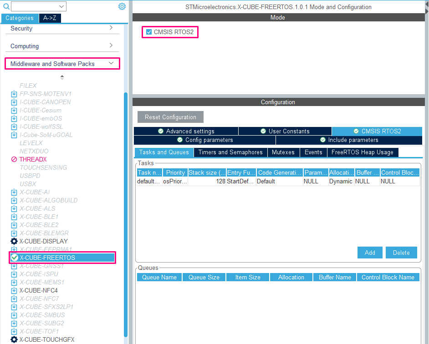The height and width of the screenshot is (344, 429).
Task: Open the Include parameters tab
Action: (x=349, y=140)
